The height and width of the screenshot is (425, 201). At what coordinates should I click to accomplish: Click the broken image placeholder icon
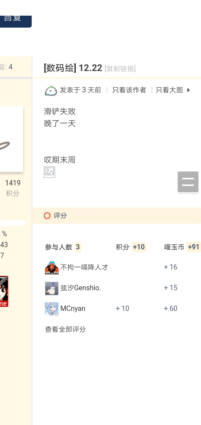(49, 172)
